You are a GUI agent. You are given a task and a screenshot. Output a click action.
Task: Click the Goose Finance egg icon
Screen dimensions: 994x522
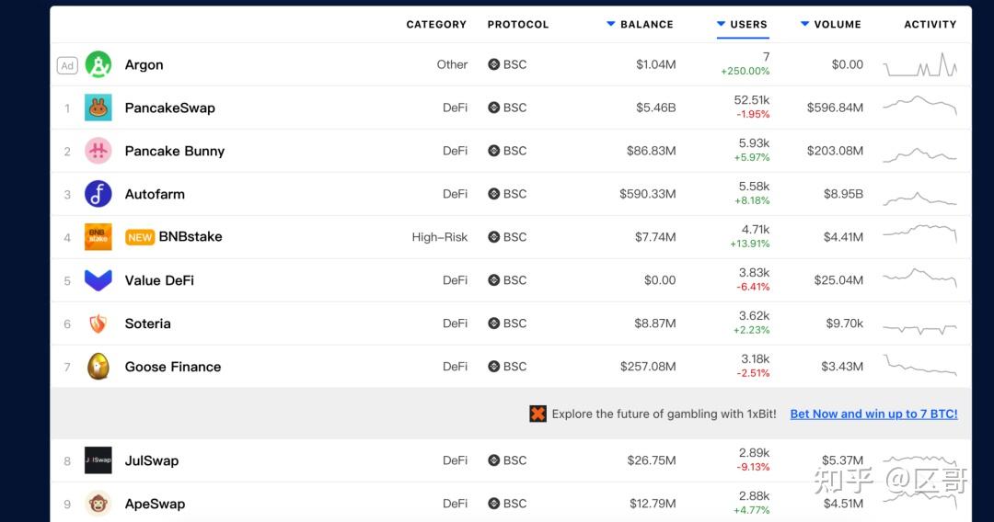click(98, 367)
